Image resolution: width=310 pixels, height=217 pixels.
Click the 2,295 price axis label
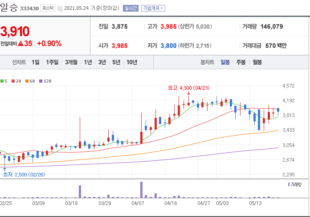[289, 175]
